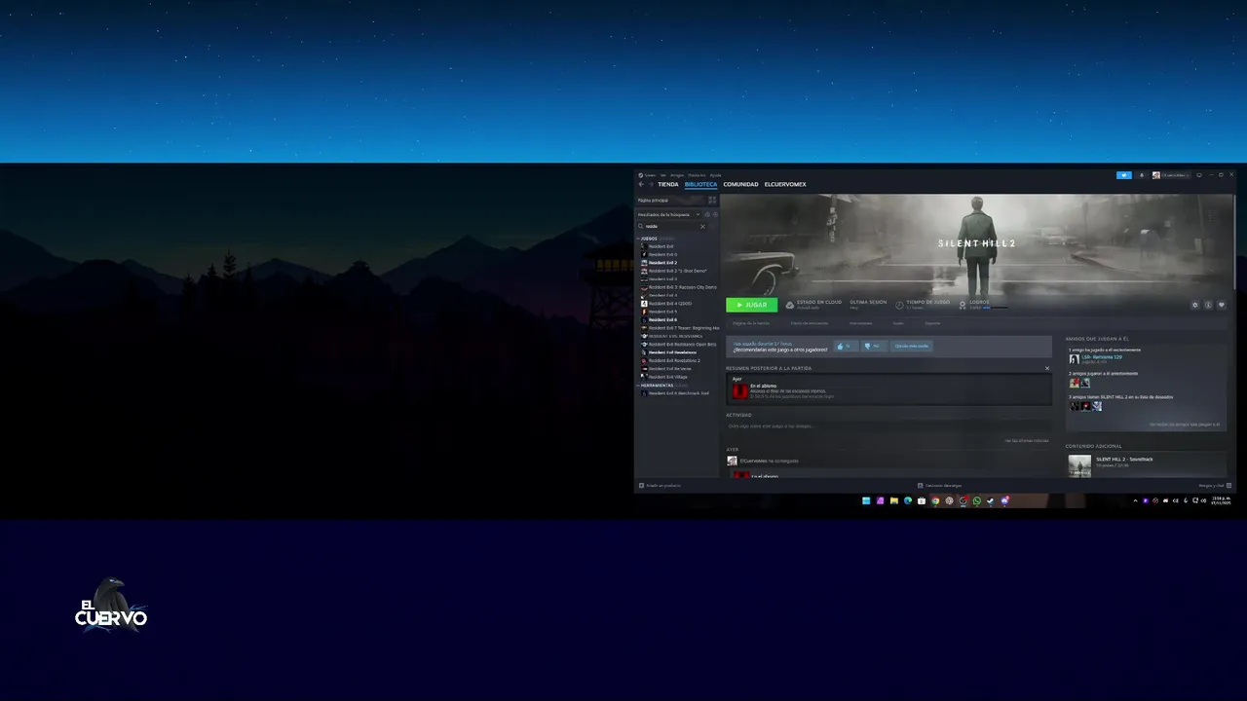Switch to the BIBLIOTECA tab
Screen dimensions: 1247x701
[700, 184]
